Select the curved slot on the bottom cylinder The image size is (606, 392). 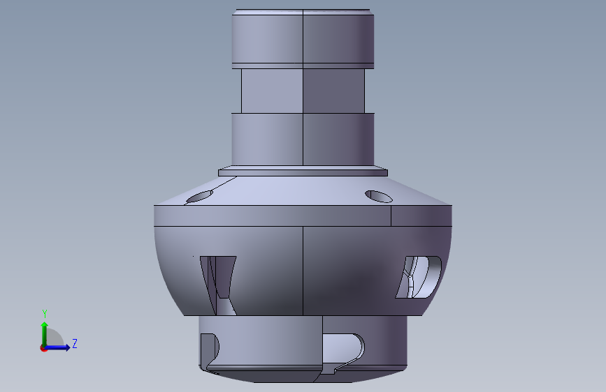click(343, 353)
